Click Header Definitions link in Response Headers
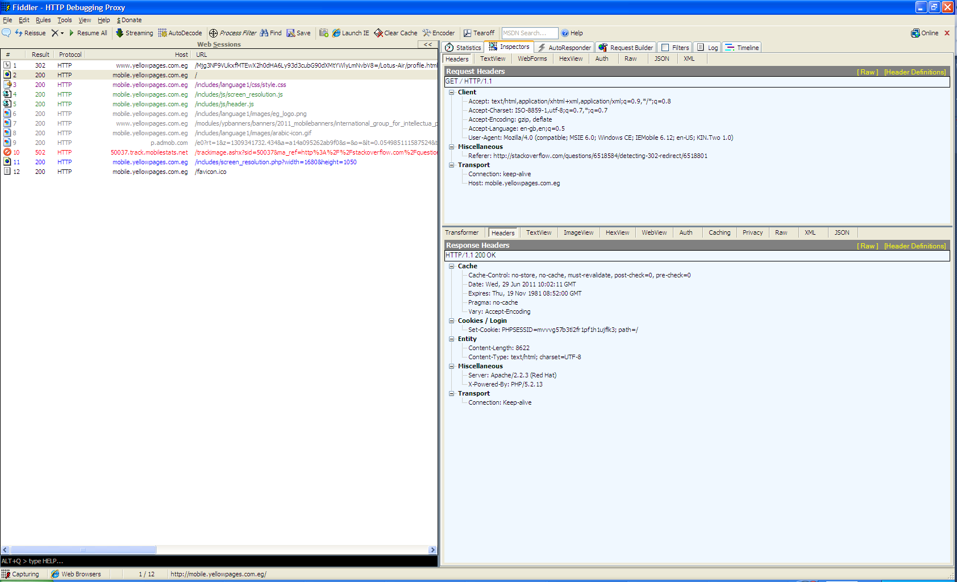 (915, 246)
